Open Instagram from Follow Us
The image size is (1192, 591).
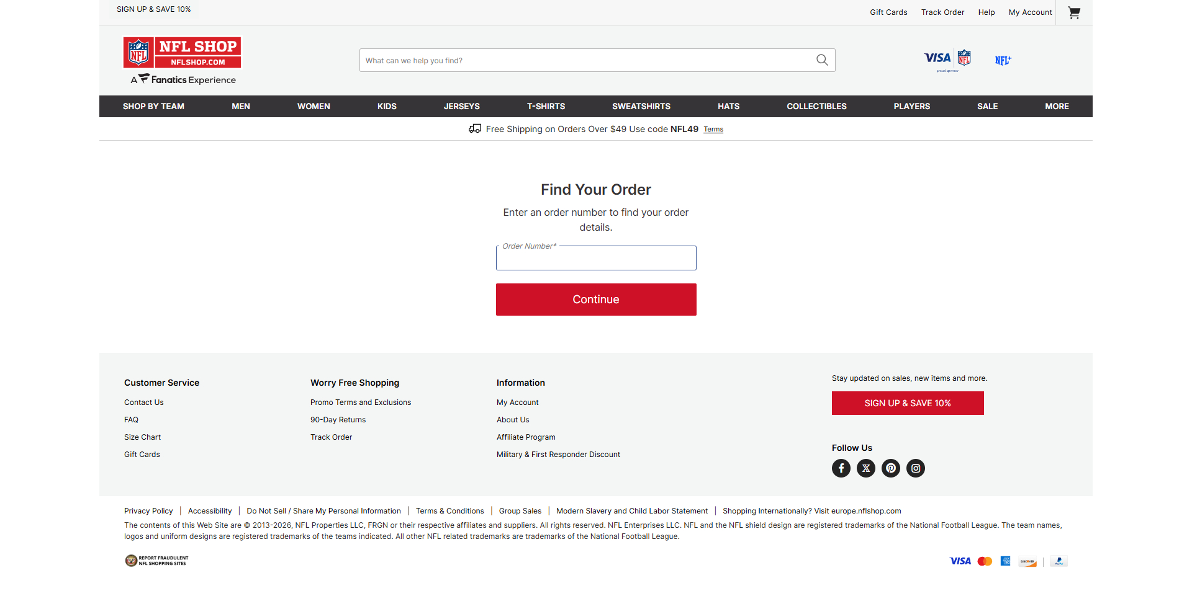pos(916,468)
